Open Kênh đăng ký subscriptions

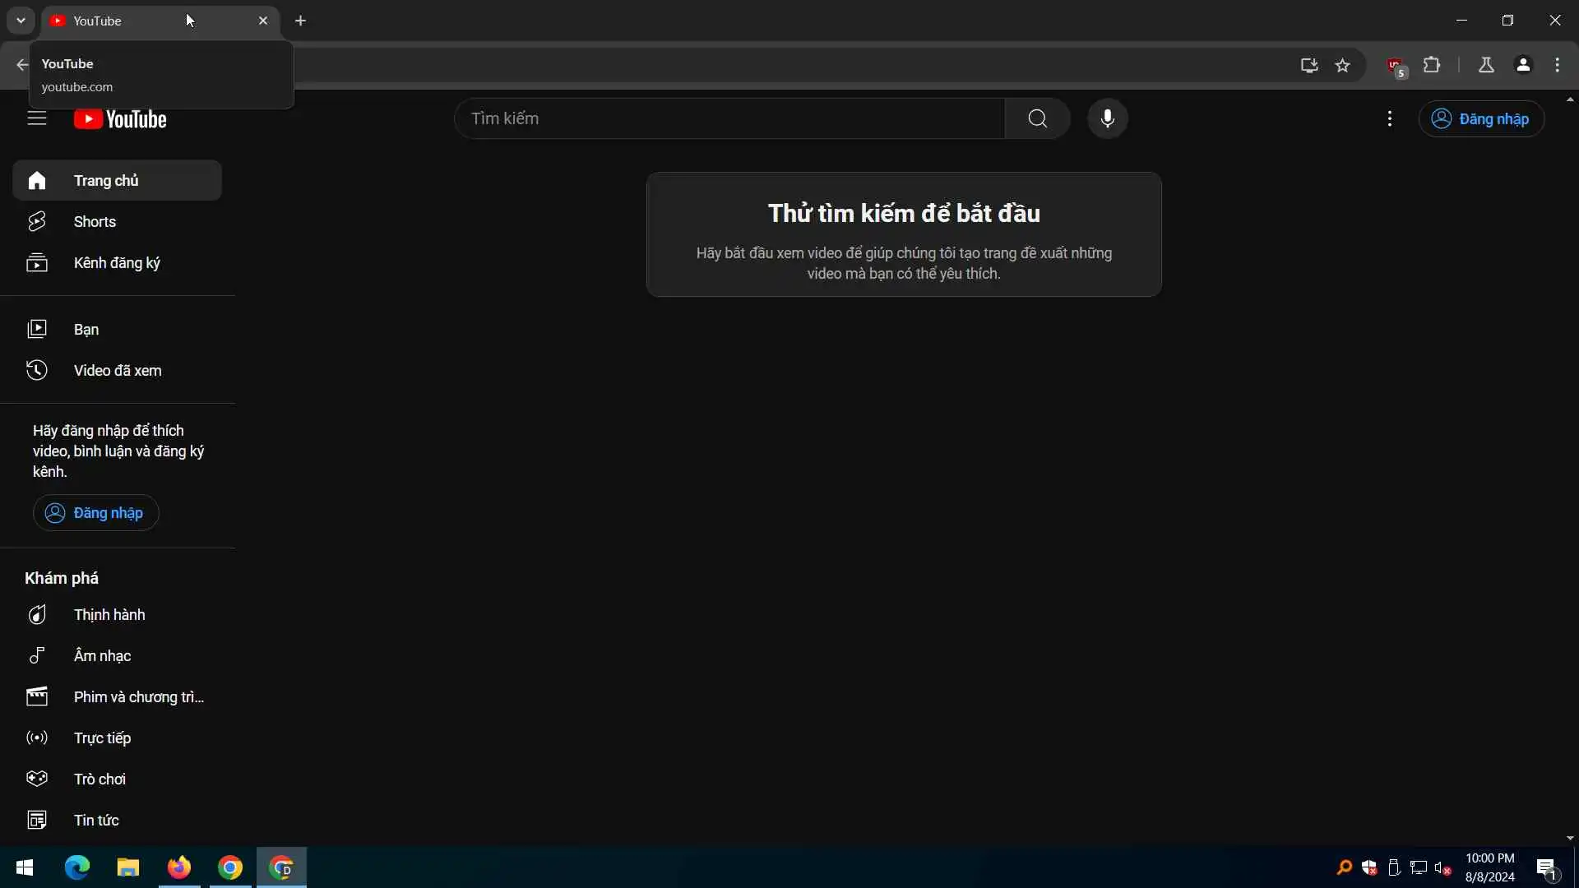(x=116, y=263)
